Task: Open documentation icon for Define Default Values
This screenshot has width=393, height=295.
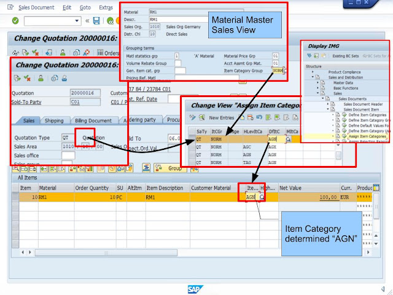Action: click(x=338, y=125)
